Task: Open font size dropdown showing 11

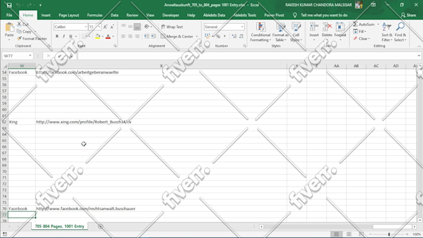Action: pos(100,27)
